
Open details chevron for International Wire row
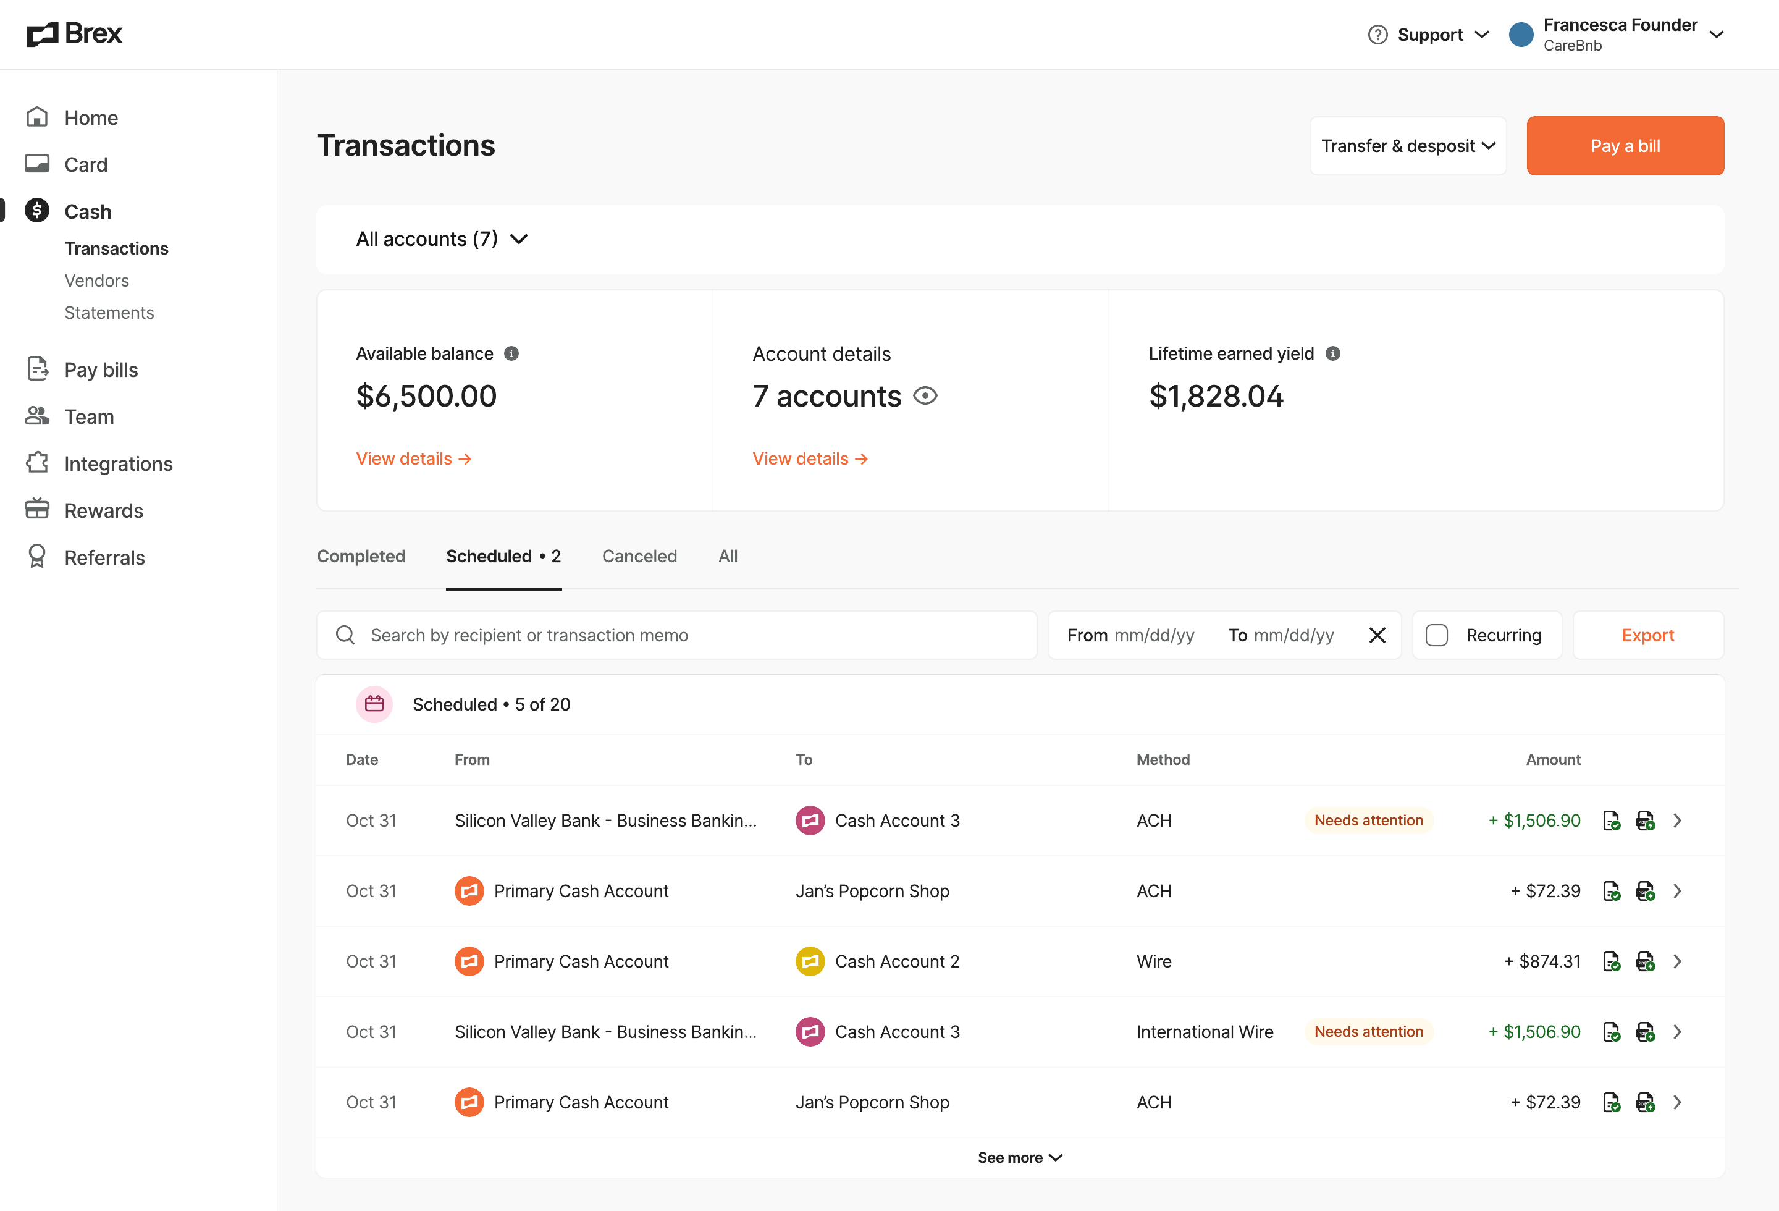point(1677,1032)
